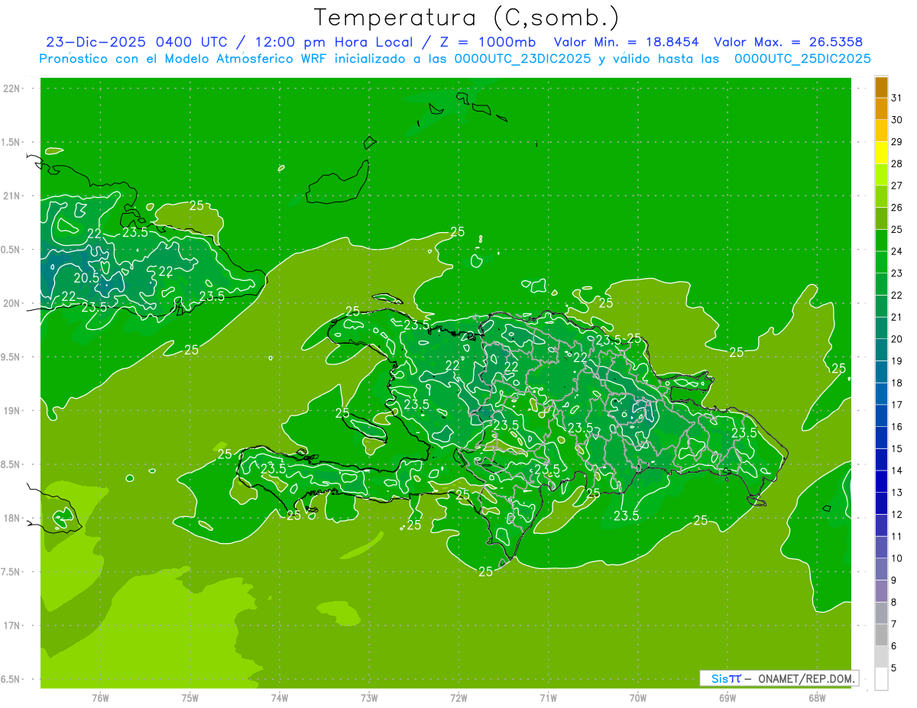
Task: Click the title "Temperatura (C,somb.)"
Action: (x=466, y=18)
